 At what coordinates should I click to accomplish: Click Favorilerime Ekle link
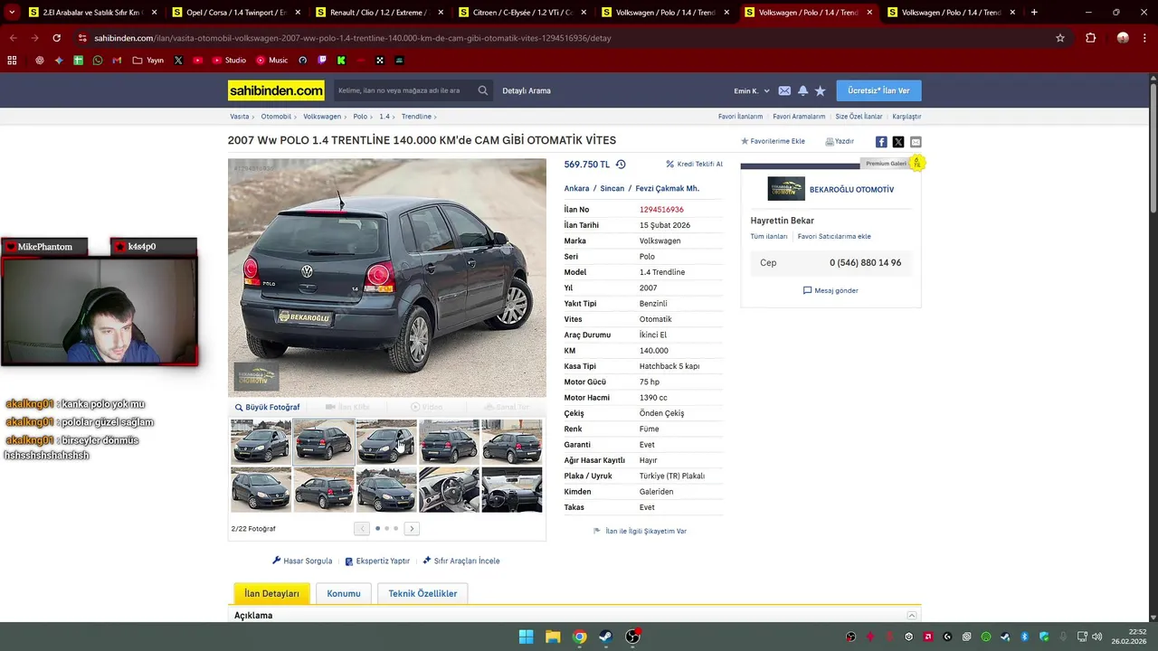pos(773,141)
